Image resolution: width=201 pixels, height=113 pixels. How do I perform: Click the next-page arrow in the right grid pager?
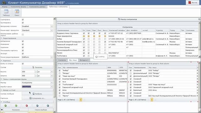[x=155, y=100]
